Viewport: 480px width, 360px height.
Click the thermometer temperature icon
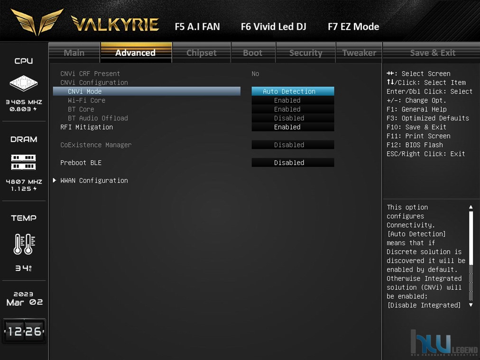tap(24, 244)
